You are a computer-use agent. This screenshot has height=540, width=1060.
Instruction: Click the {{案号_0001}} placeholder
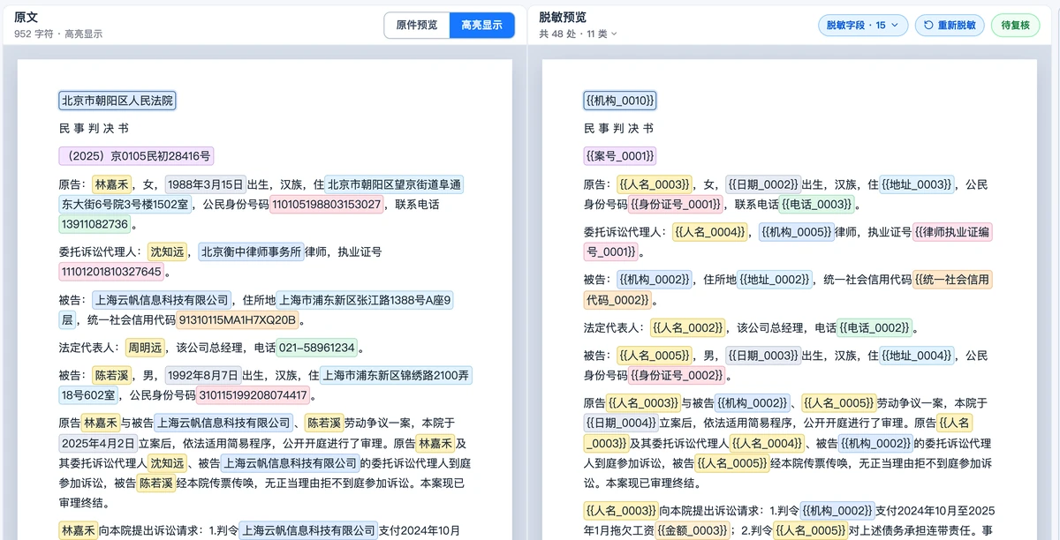point(619,156)
